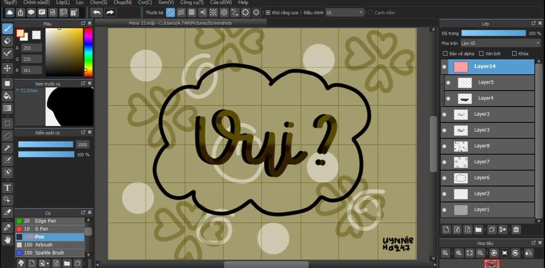Open the snap settings gear icon
Viewport: 545px width, 268px height.
(256, 13)
